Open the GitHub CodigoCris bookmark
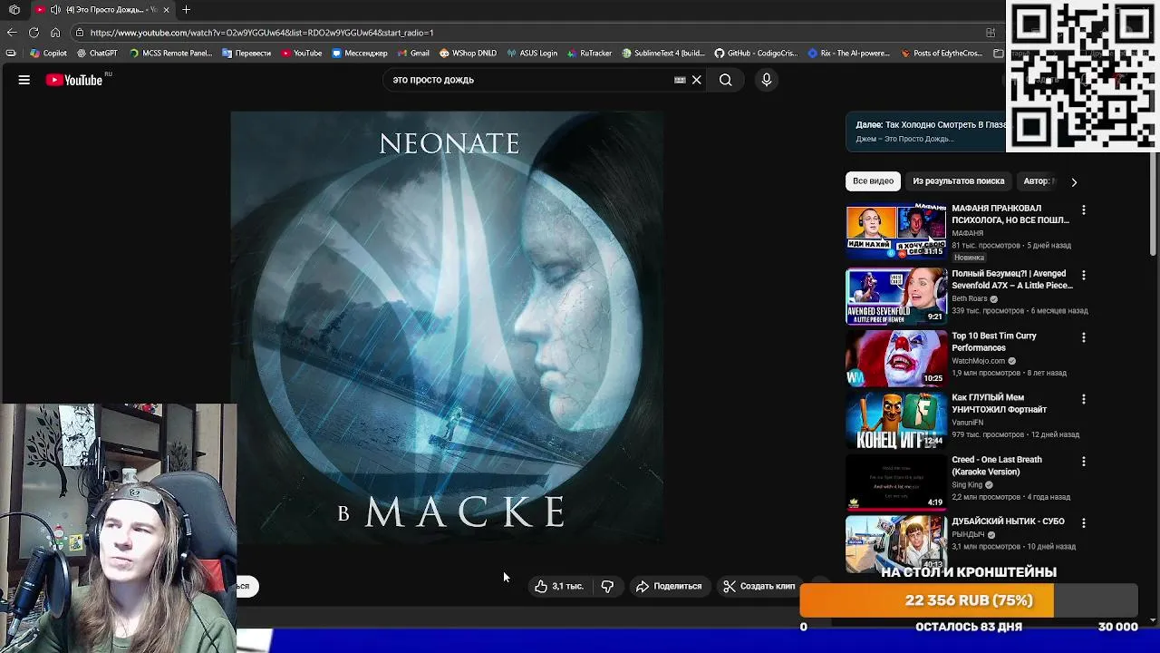This screenshot has width=1160, height=653. (x=758, y=54)
